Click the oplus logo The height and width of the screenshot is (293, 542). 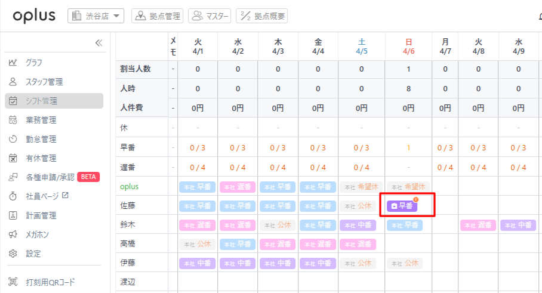pos(35,16)
